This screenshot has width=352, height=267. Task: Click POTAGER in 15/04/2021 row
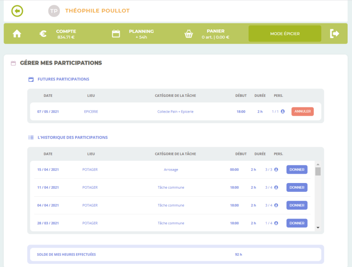[90, 170]
